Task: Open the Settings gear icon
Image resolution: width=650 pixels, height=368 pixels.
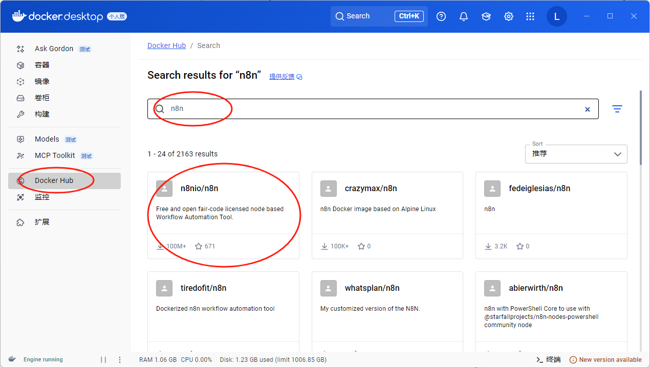Action: click(x=508, y=16)
